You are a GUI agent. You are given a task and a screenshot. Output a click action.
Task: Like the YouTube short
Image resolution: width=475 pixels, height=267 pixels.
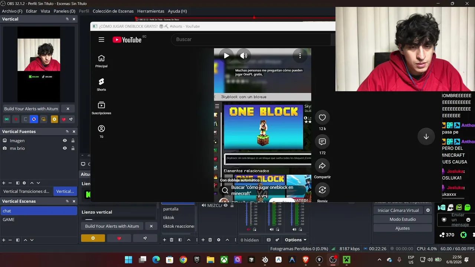[x=322, y=118]
